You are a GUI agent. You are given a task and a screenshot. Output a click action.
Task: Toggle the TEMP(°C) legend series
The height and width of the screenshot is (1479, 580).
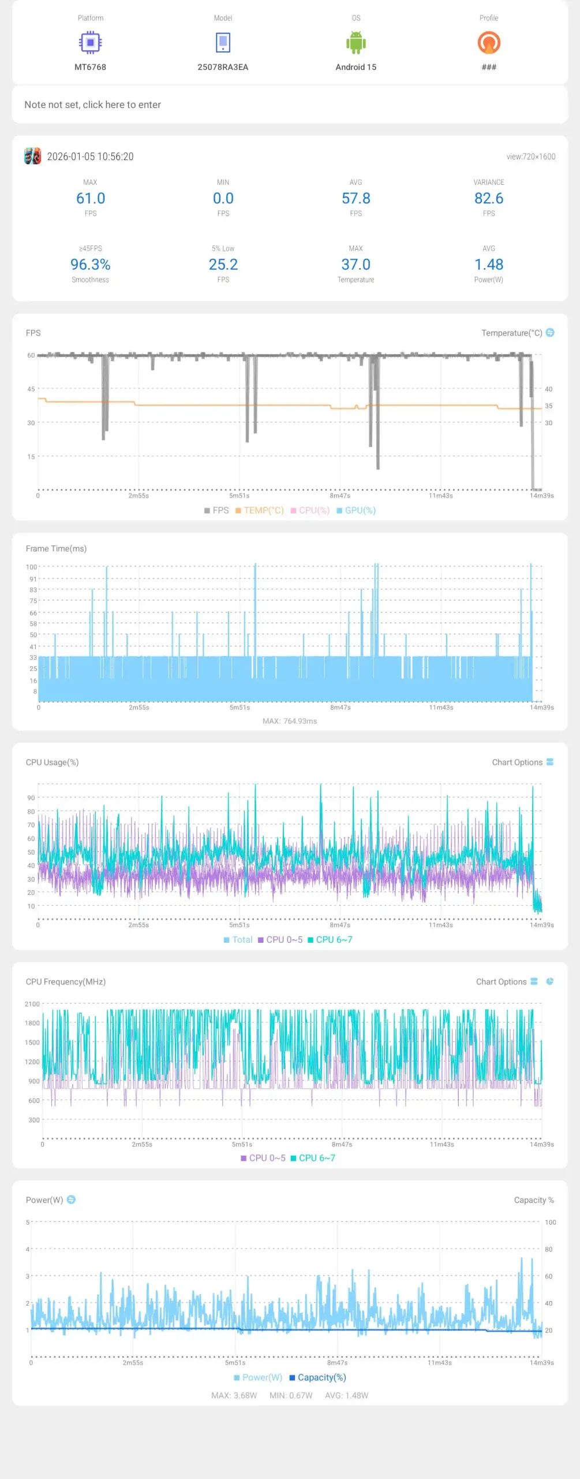[260, 511]
